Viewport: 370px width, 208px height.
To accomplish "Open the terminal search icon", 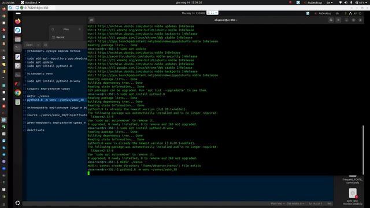I will [331, 20].
